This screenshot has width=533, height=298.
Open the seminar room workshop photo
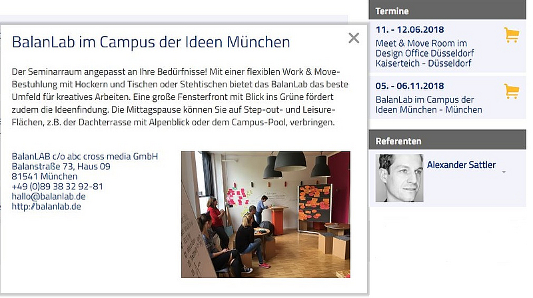(265, 215)
